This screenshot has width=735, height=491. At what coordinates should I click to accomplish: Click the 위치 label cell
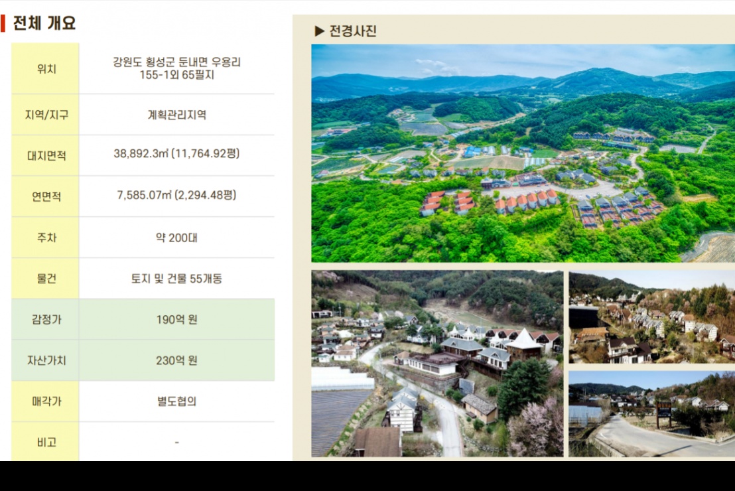[x=46, y=68]
